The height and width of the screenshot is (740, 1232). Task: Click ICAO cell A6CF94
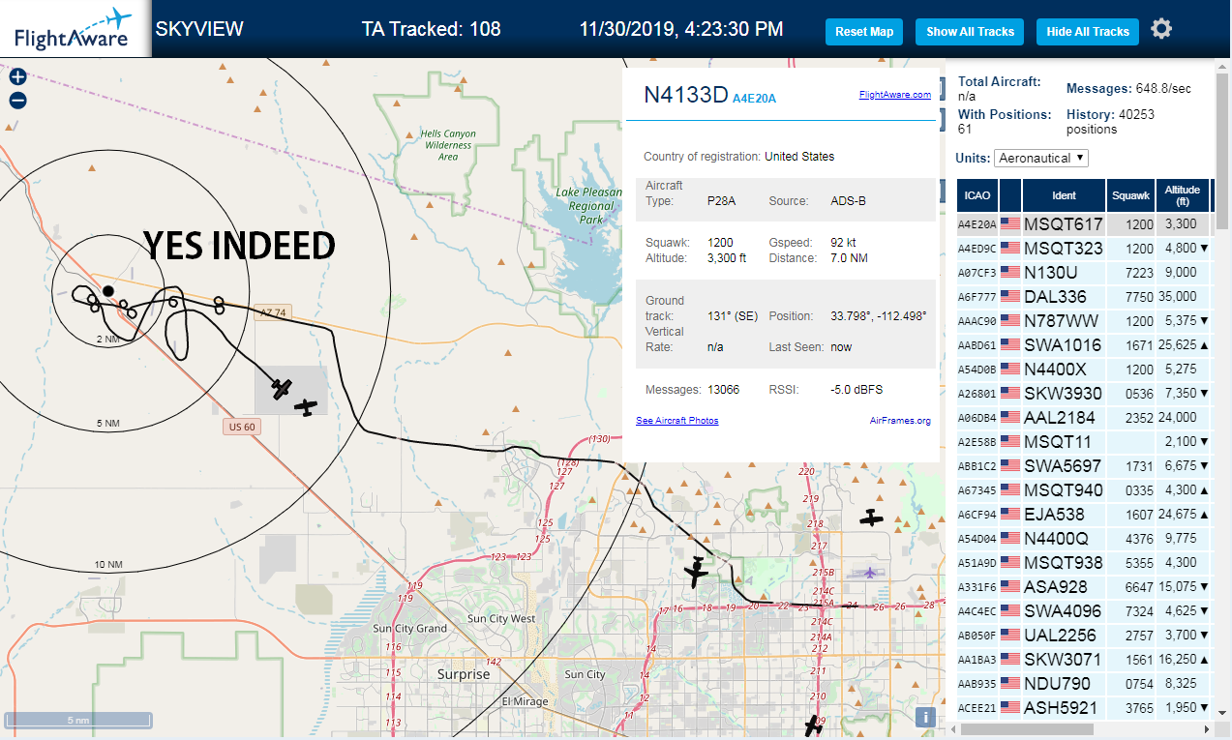[x=977, y=515]
